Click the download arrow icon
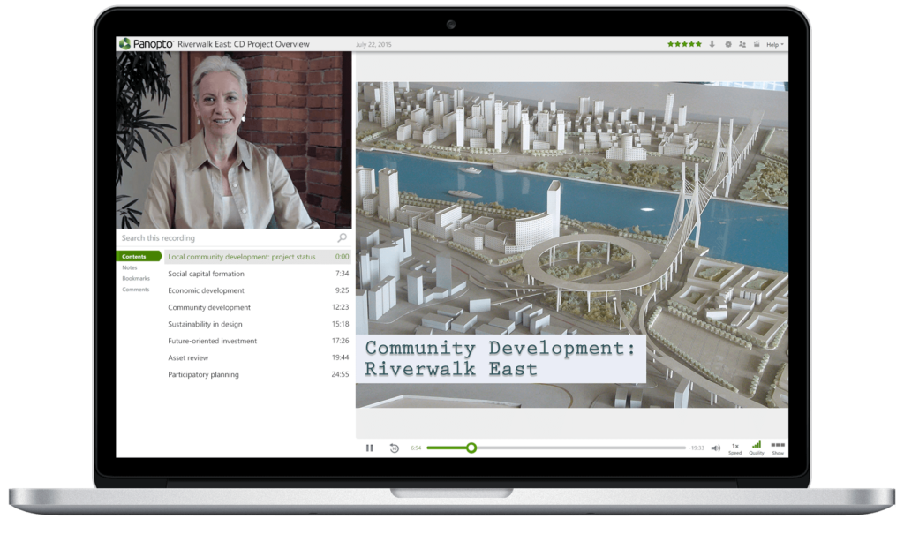This screenshot has height=534, width=904. point(712,44)
